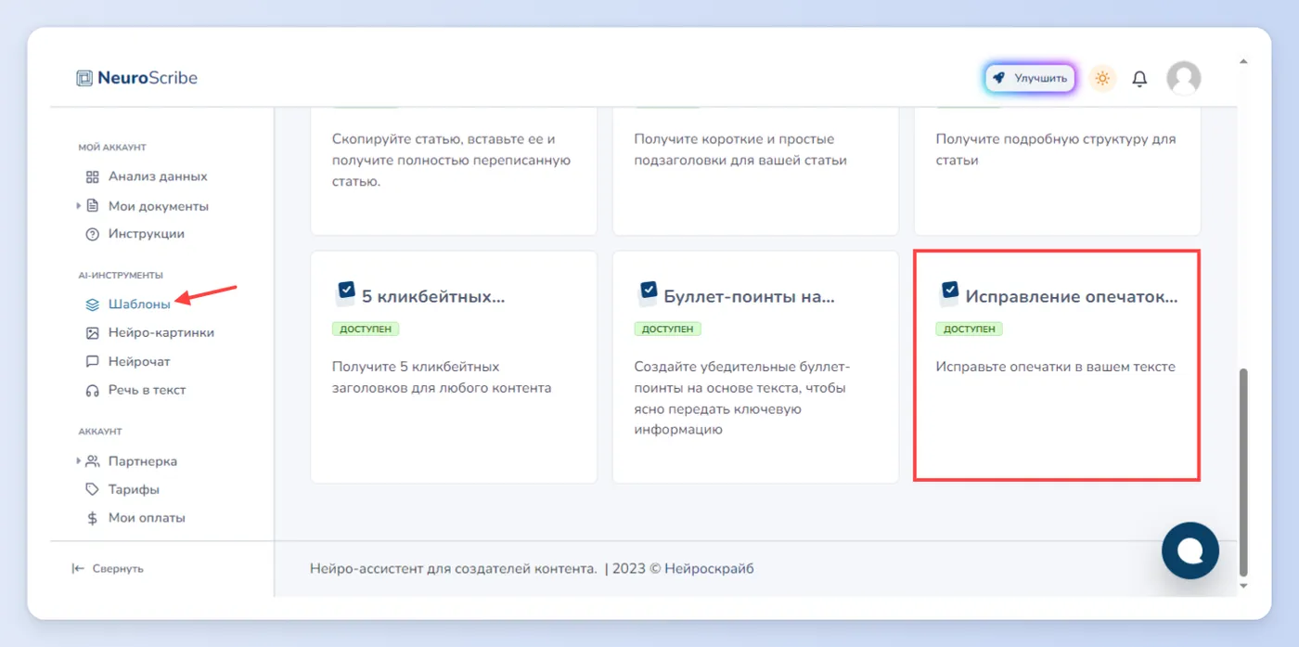
Task: Click the Речь в текст headphones icon
Action: 92,390
